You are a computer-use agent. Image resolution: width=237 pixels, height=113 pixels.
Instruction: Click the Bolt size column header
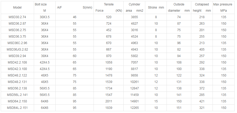[45, 8]
